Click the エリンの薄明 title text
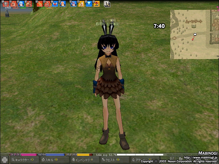 coord(107,21)
